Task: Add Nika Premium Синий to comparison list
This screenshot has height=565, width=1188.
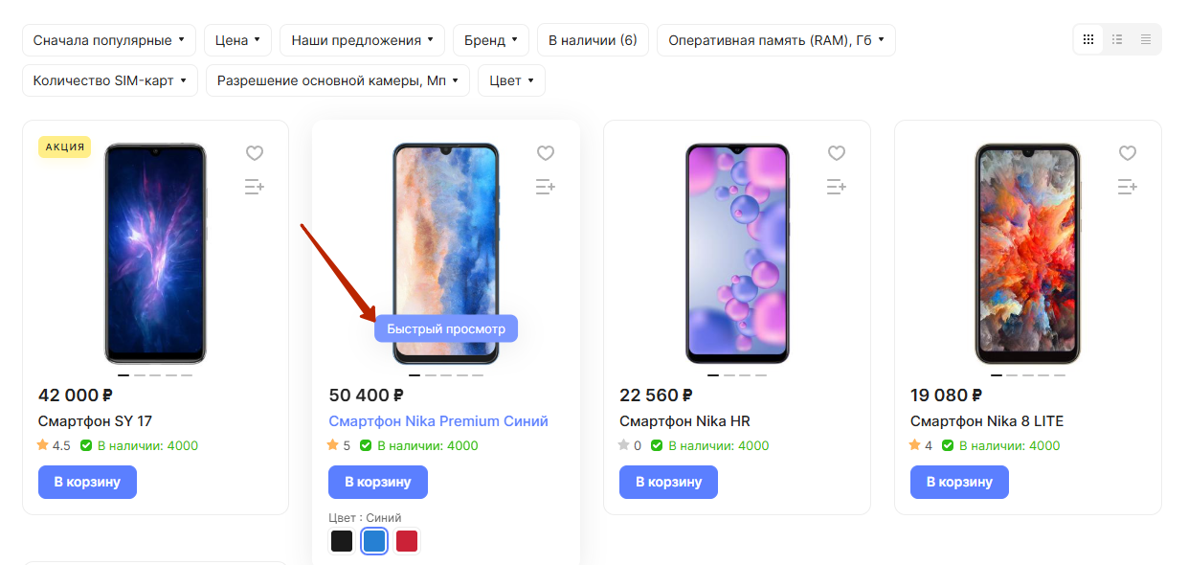Action: [x=545, y=187]
